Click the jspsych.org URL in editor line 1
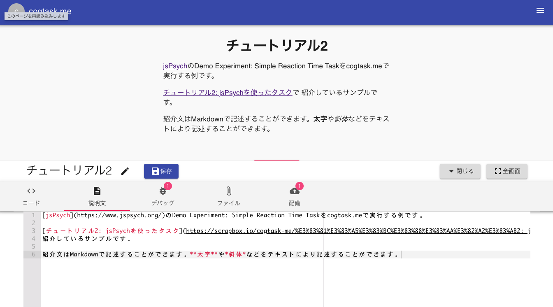Viewport: 553px width, 307px height. (x=121, y=215)
